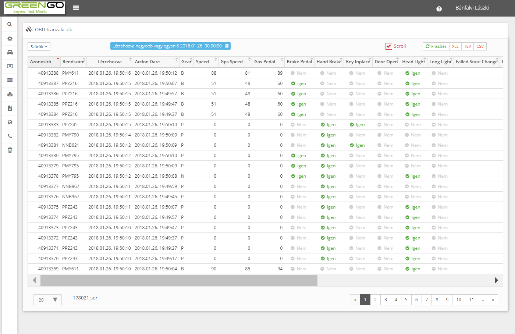Export table as XLS
This screenshot has width=515, height=334.
pos(455,46)
